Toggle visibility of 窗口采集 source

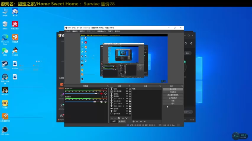(127, 113)
